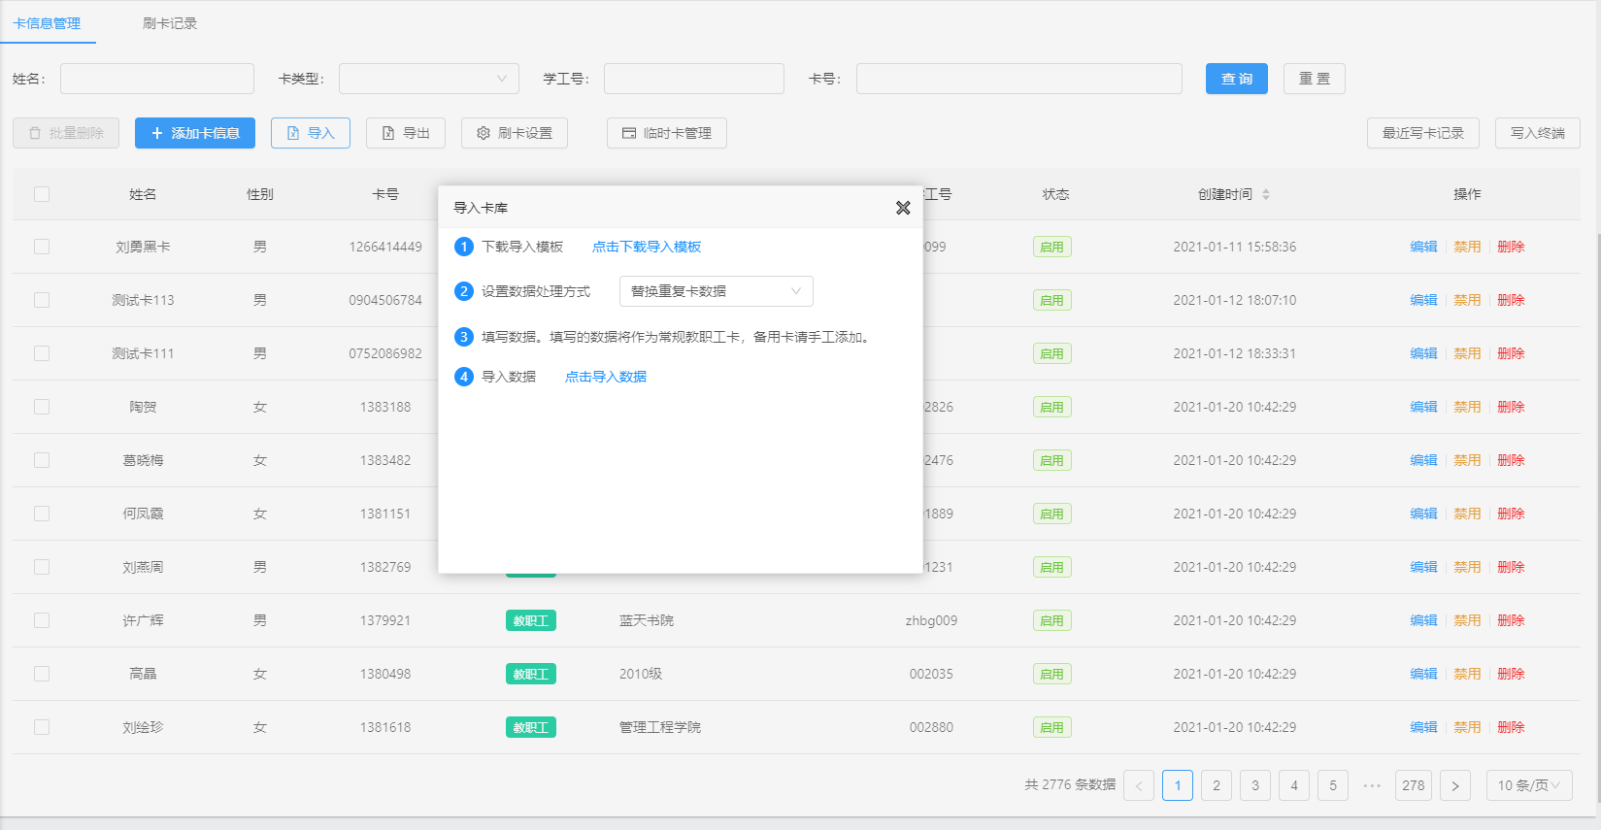Sort by 创建时间 column arrows
The height and width of the screenshot is (830, 1601).
point(1266,194)
